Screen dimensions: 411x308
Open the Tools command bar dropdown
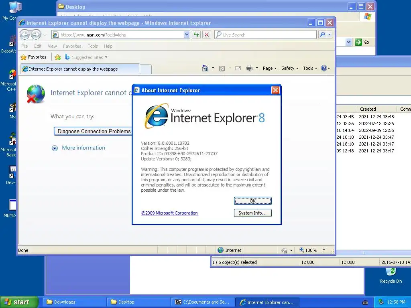tap(310, 68)
